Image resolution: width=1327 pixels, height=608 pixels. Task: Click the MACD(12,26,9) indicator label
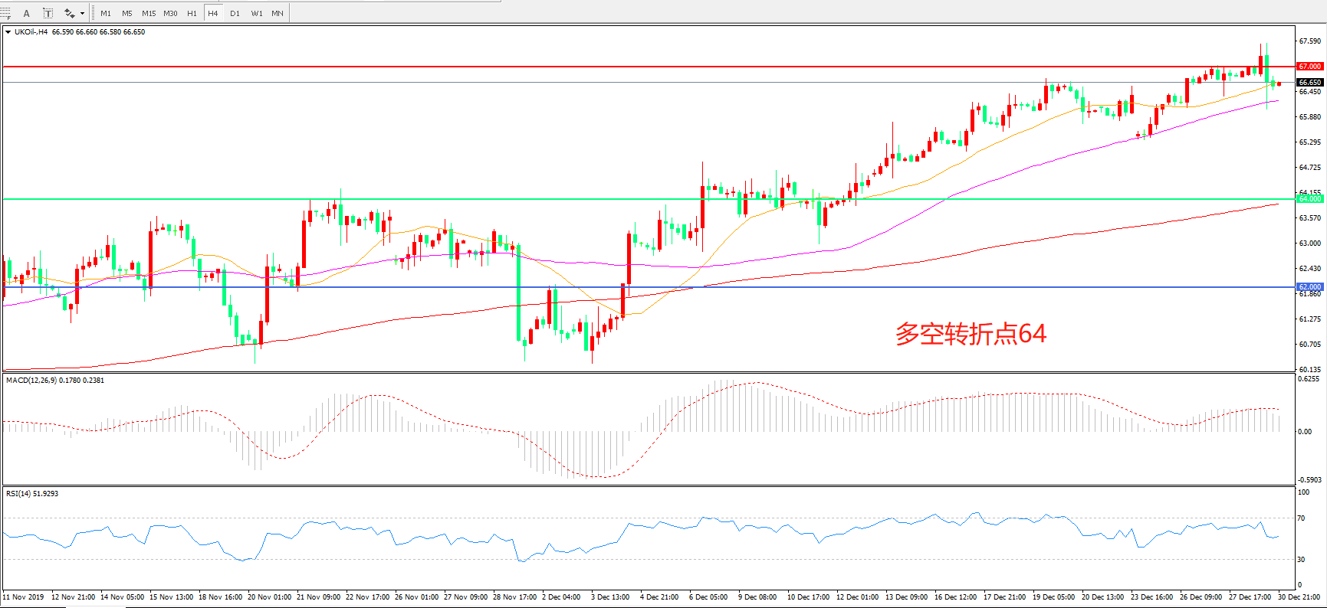(x=32, y=381)
